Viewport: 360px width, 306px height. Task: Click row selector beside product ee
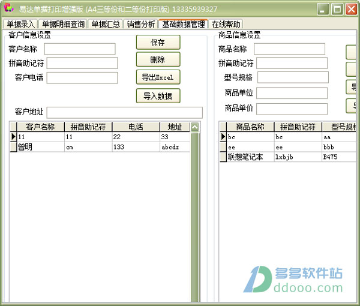click(223, 147)
